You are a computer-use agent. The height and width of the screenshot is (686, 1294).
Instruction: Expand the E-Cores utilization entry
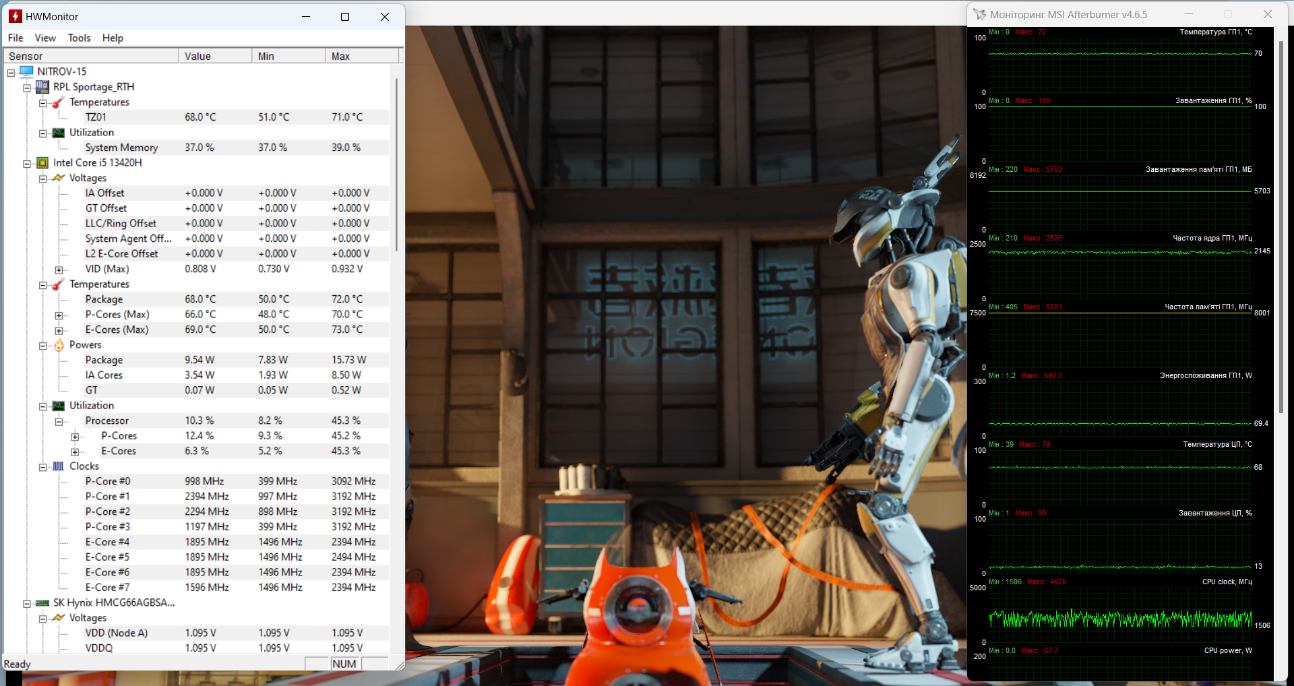point(75,452)
